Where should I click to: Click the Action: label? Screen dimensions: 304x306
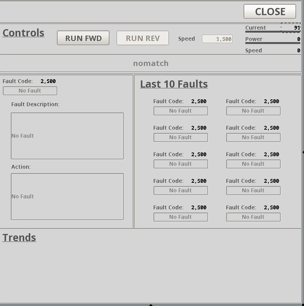tap(21, 167)
